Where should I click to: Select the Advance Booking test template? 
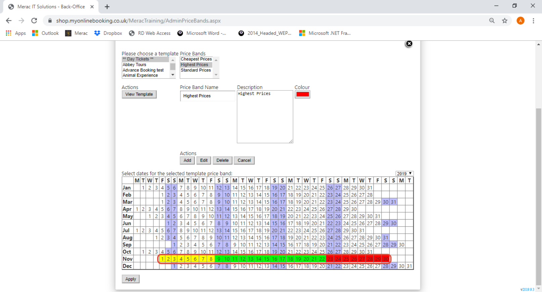coord(146,70)
